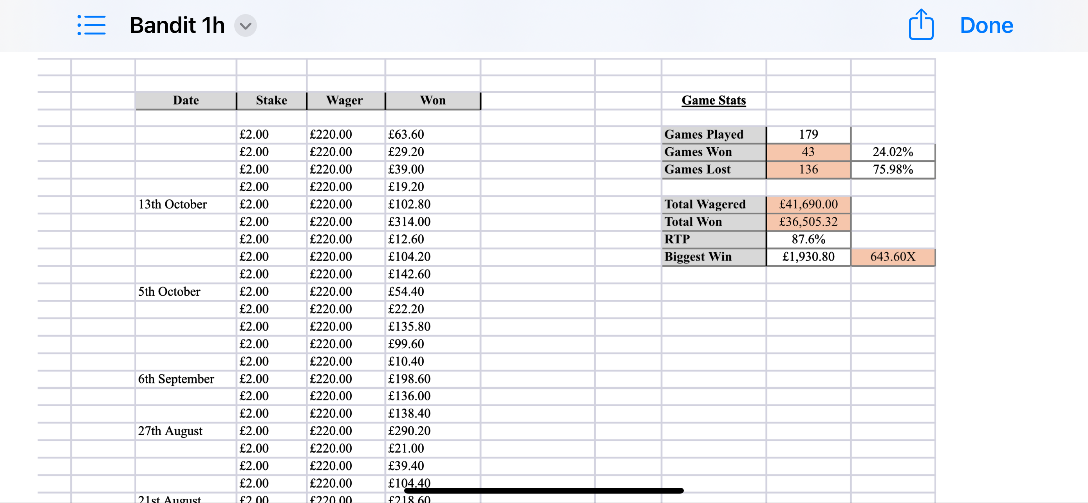The width and height of the screenshot is (1088, 503).
Task: Select the highlighted Games Won cell 43
Action: (808, 152)
